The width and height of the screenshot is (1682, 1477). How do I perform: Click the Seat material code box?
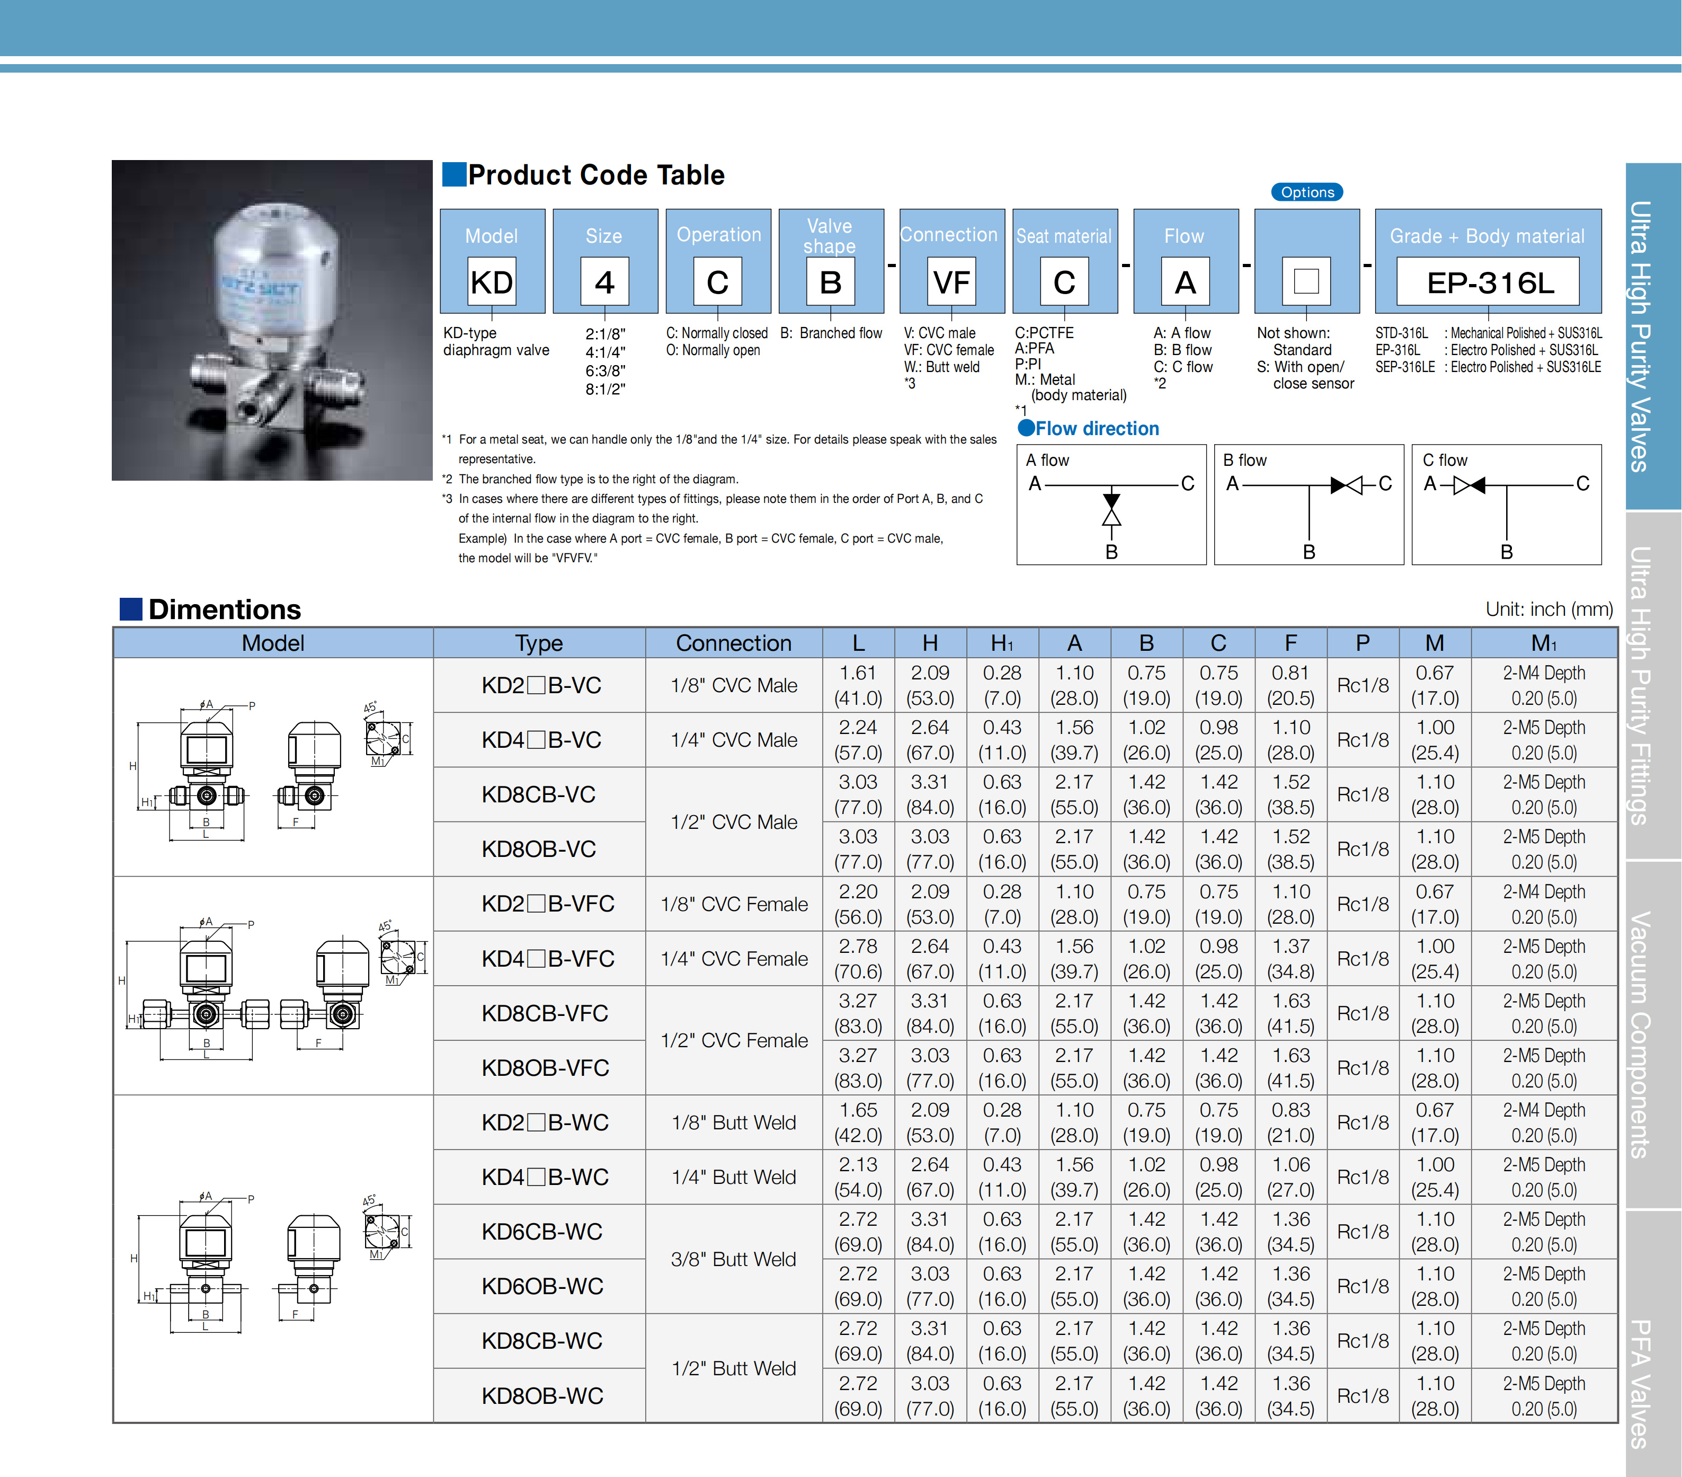(1064, 281)
